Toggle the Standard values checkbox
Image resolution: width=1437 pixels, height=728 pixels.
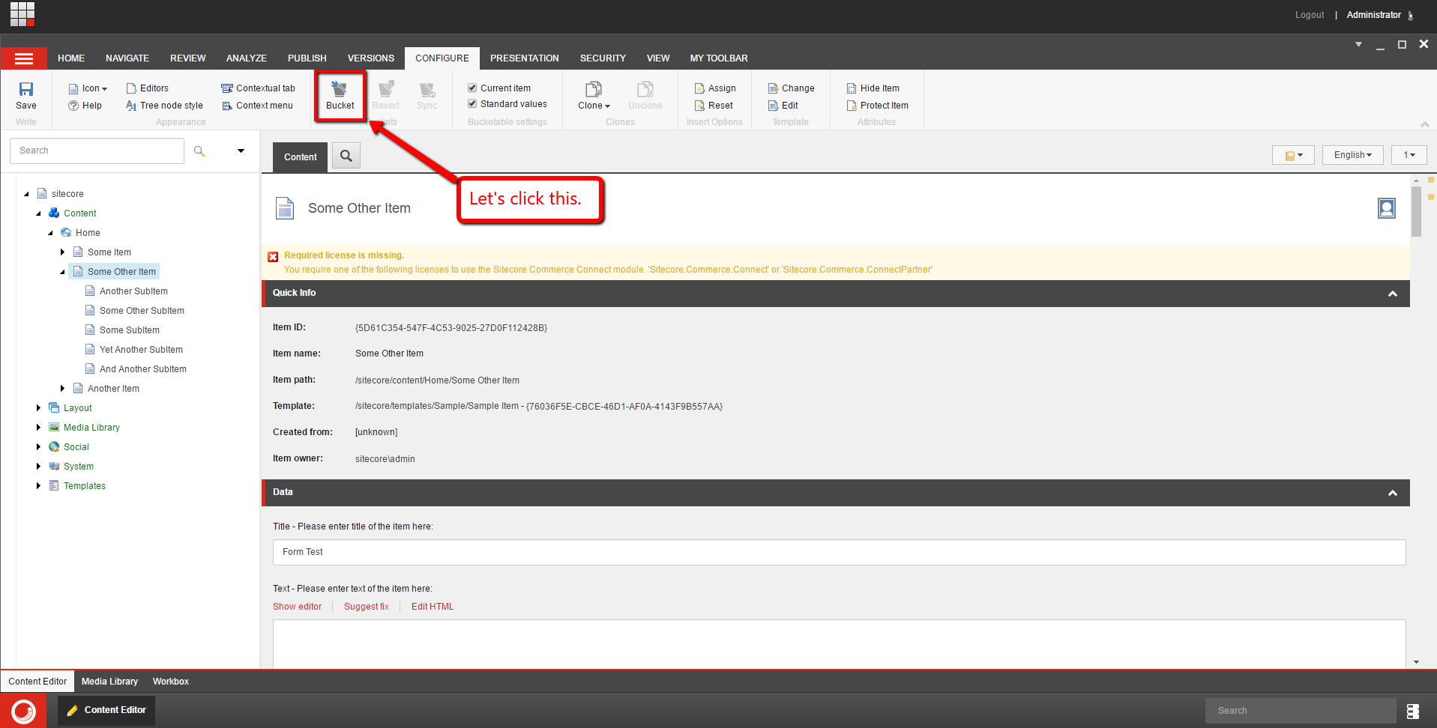click(472, 104)
